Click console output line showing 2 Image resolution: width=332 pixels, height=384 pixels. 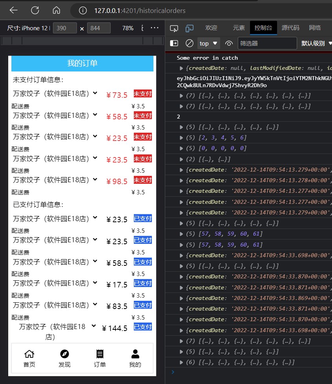179,117
